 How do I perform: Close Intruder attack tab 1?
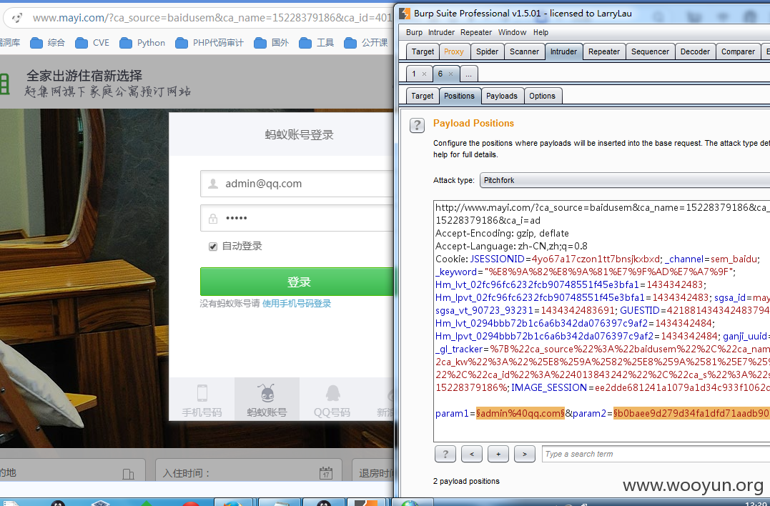[424, 74]
